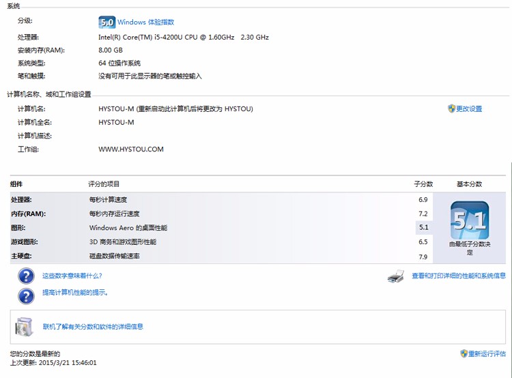
Task: Click the question mark icon next to 这些数字意味着什么
Action: pos(26,276)
